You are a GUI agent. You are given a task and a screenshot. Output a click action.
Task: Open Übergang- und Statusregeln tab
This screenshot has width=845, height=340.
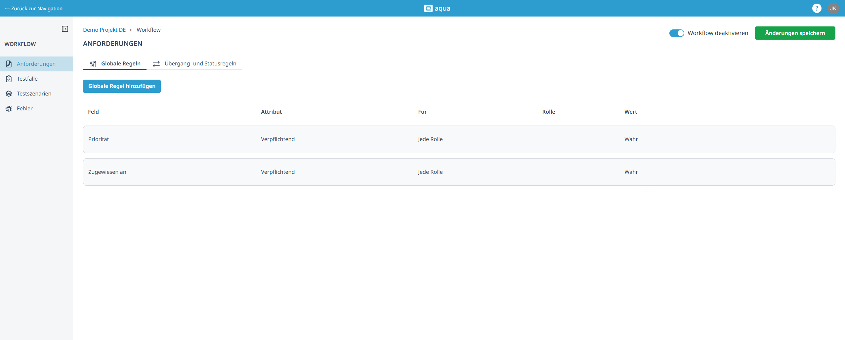click(194, 63)
